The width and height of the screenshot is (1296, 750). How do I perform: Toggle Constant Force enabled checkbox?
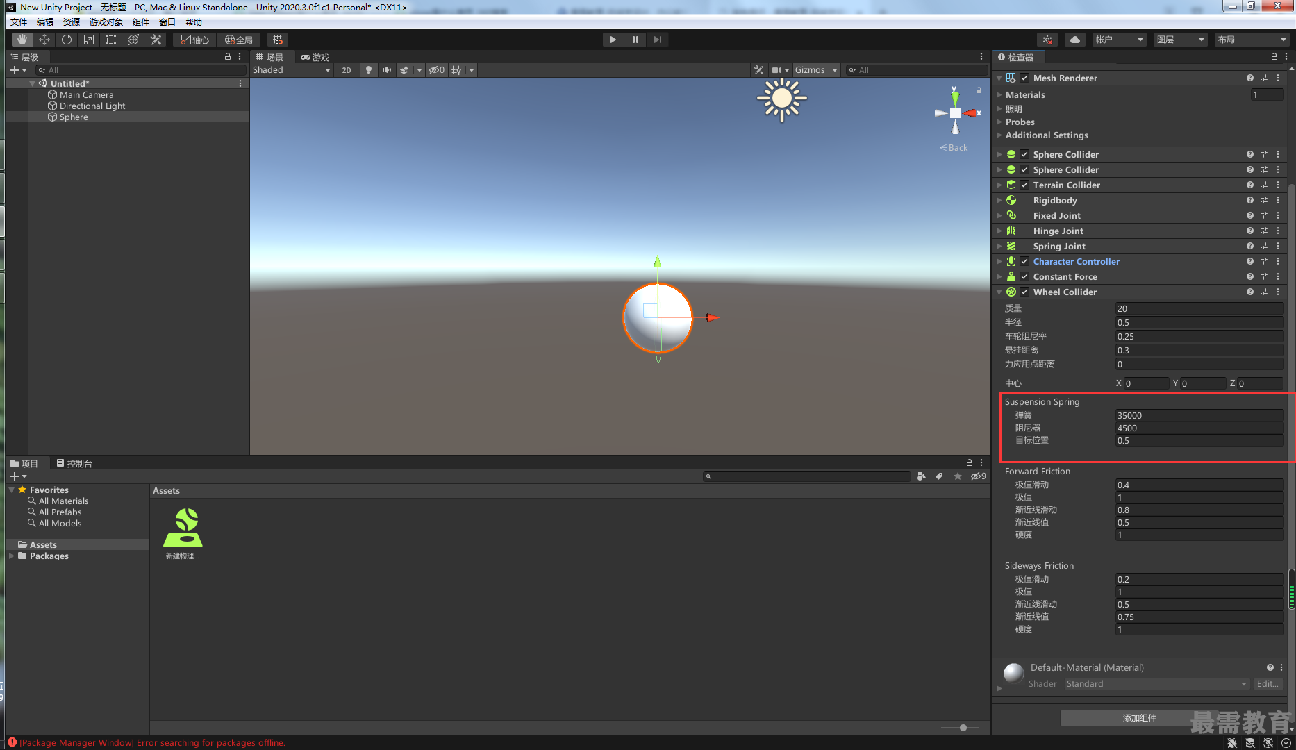click(x=1024, y=276)
